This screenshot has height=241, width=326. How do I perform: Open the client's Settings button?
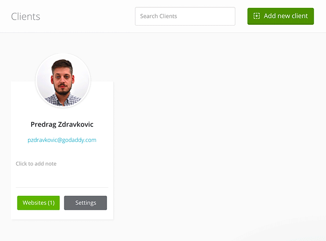(85, 203)
